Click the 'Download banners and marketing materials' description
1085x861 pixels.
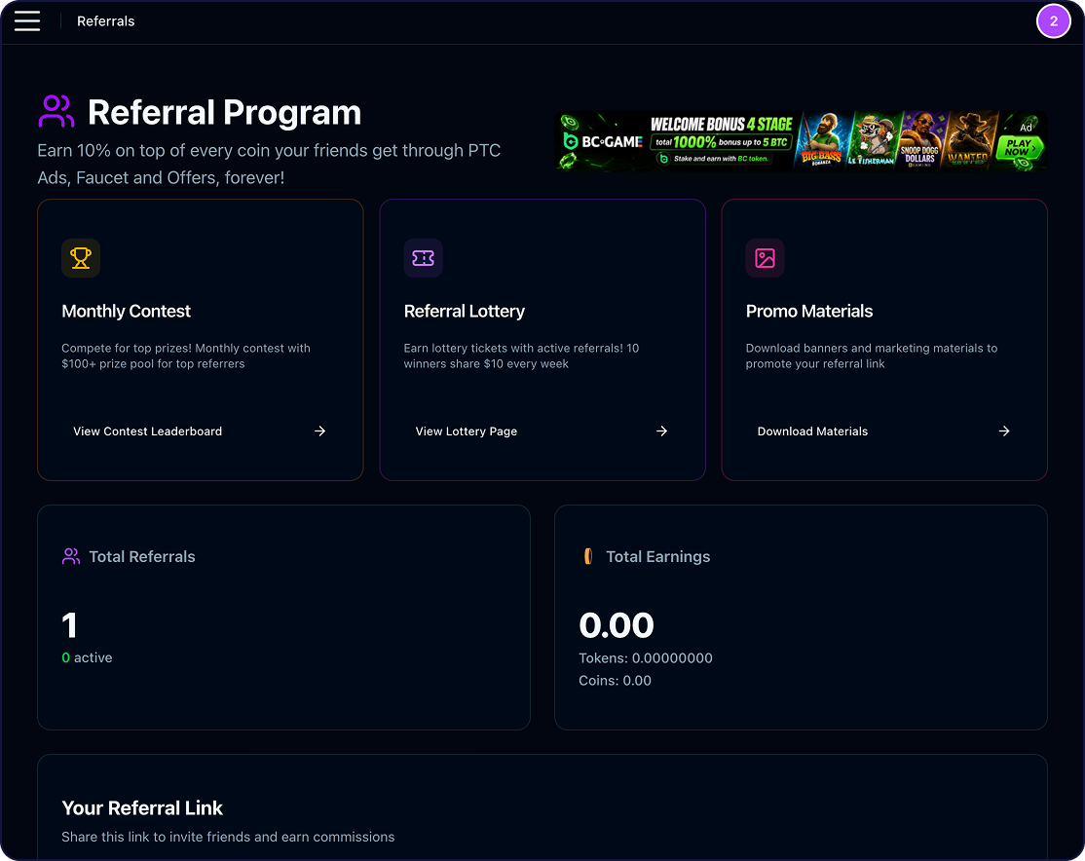tap(872, 356)
